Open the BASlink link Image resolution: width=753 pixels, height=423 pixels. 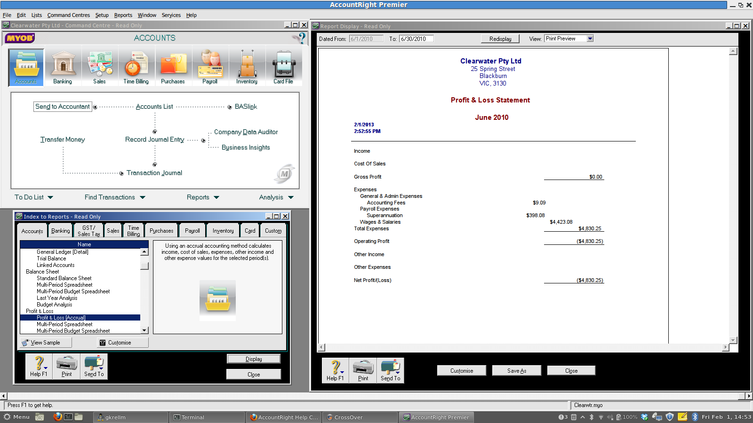[246, 107]
